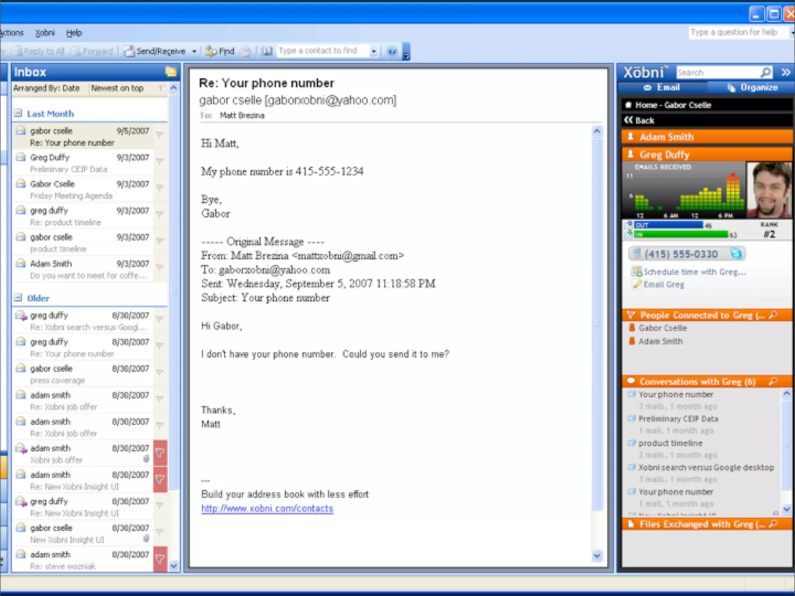The image size is (795, 596).
Task: Toggle flag on Greg Duffy Preliminary CEIP Data
Action: point(160,161)
